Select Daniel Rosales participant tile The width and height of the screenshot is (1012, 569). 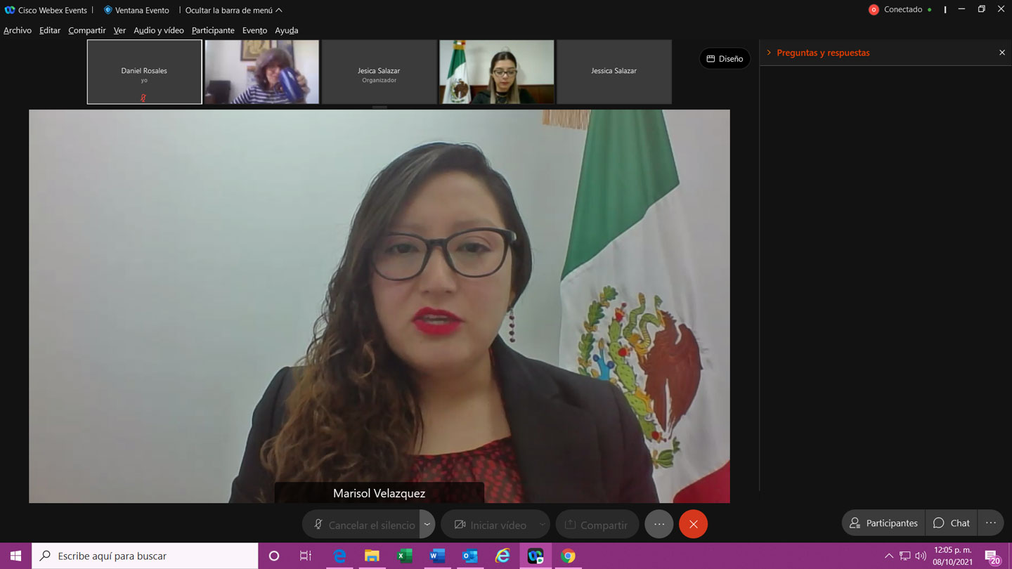point(144,72)
